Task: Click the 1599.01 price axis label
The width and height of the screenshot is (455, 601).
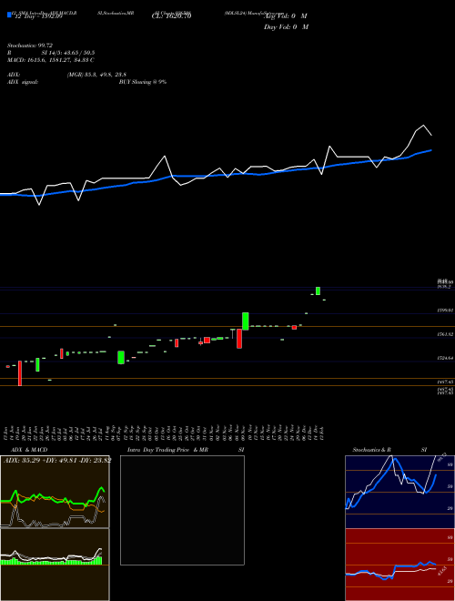Action: (x=446, y=311)
